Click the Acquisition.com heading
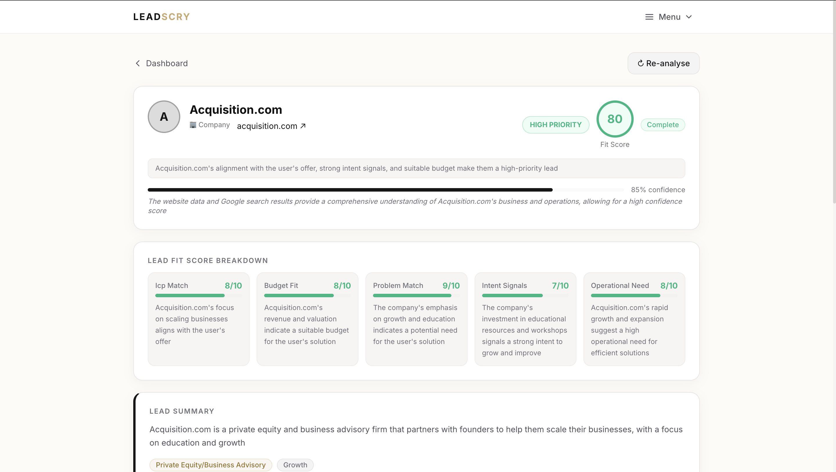 236,110
